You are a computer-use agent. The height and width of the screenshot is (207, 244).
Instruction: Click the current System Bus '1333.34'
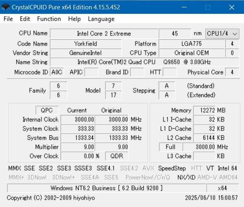click(x=78, y=137)
